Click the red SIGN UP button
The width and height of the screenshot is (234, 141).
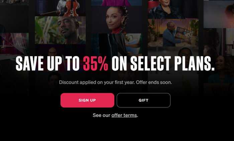(x=87, y=100)
